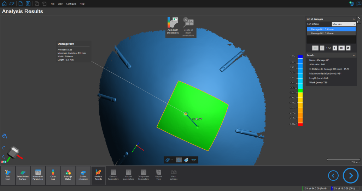Click the Home icon in top toolbar
362x191 pixels.
[x=4, y=4]
